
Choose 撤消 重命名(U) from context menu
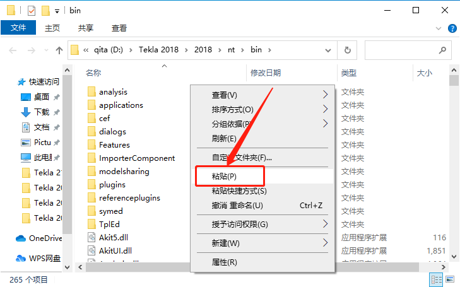262,206
